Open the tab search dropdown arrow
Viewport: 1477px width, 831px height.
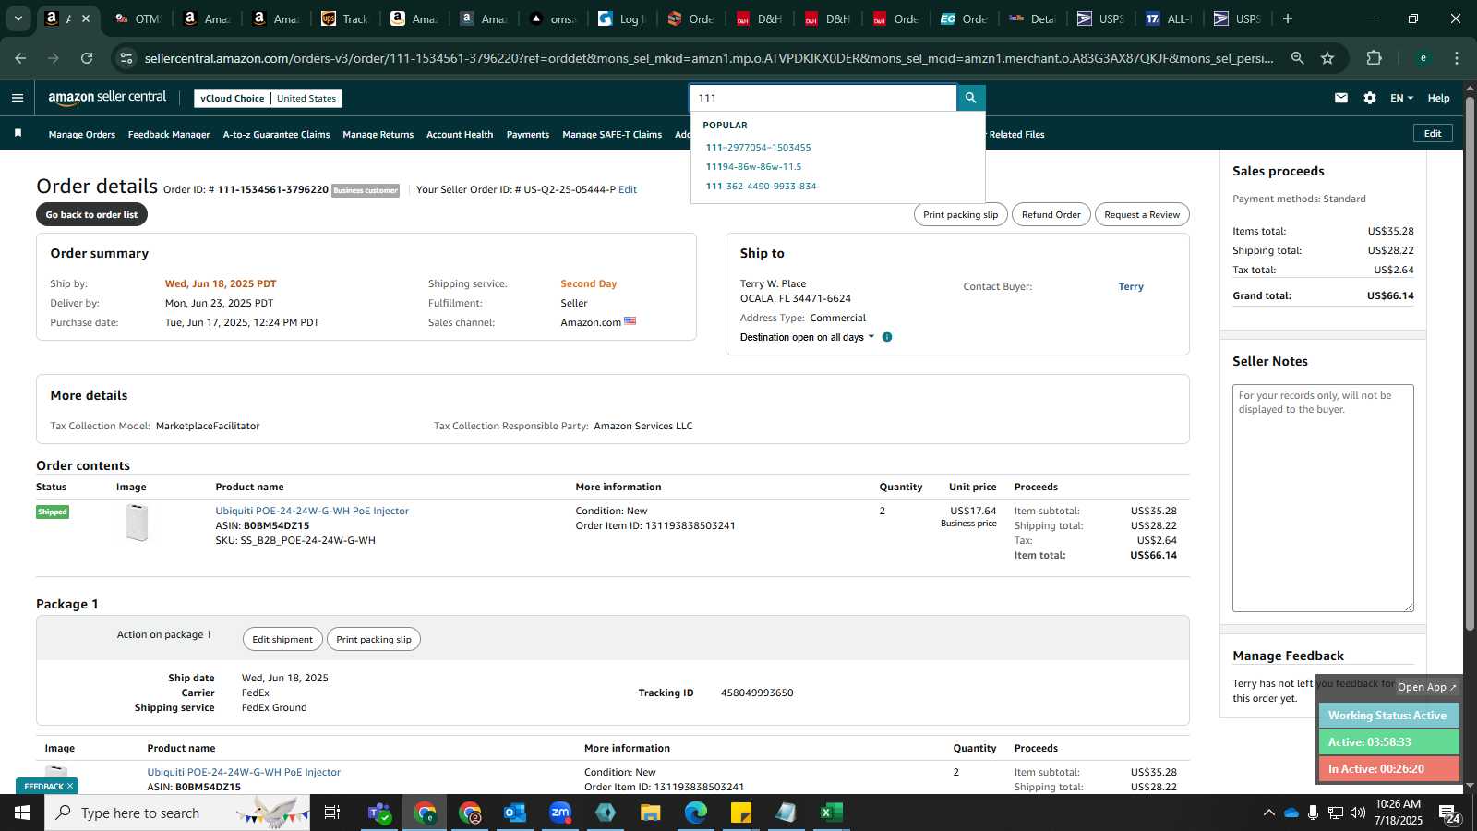(x=18, y=18)
